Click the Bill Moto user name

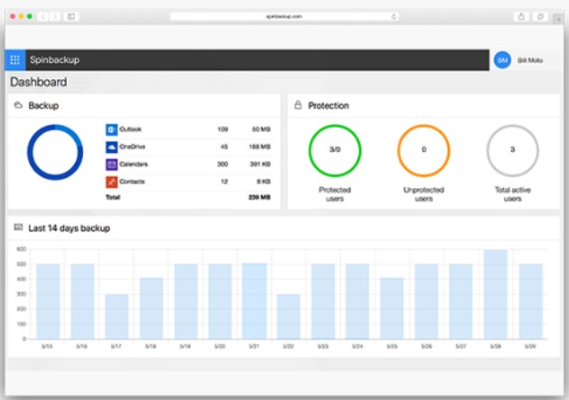tap(530, 60)
